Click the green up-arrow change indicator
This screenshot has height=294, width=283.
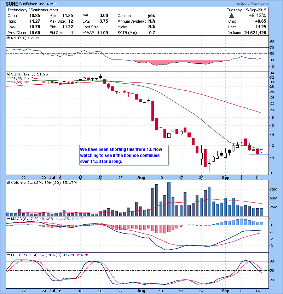[232, 15]
